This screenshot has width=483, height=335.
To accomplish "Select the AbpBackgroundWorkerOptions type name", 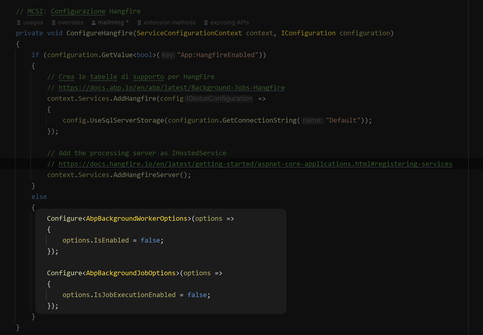I will (x=137, y=219).
